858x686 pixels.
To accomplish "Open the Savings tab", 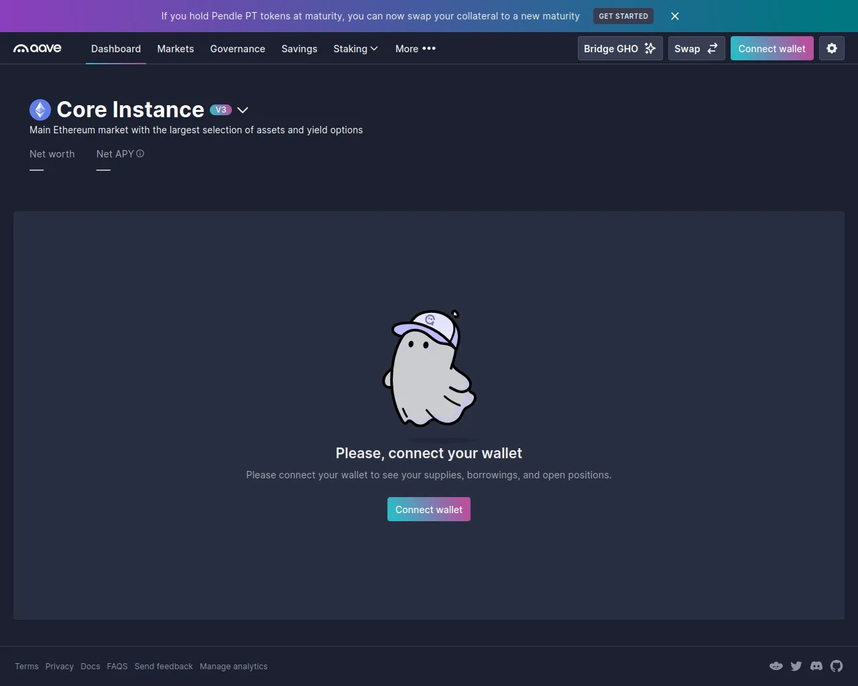I will pos(300,49).
